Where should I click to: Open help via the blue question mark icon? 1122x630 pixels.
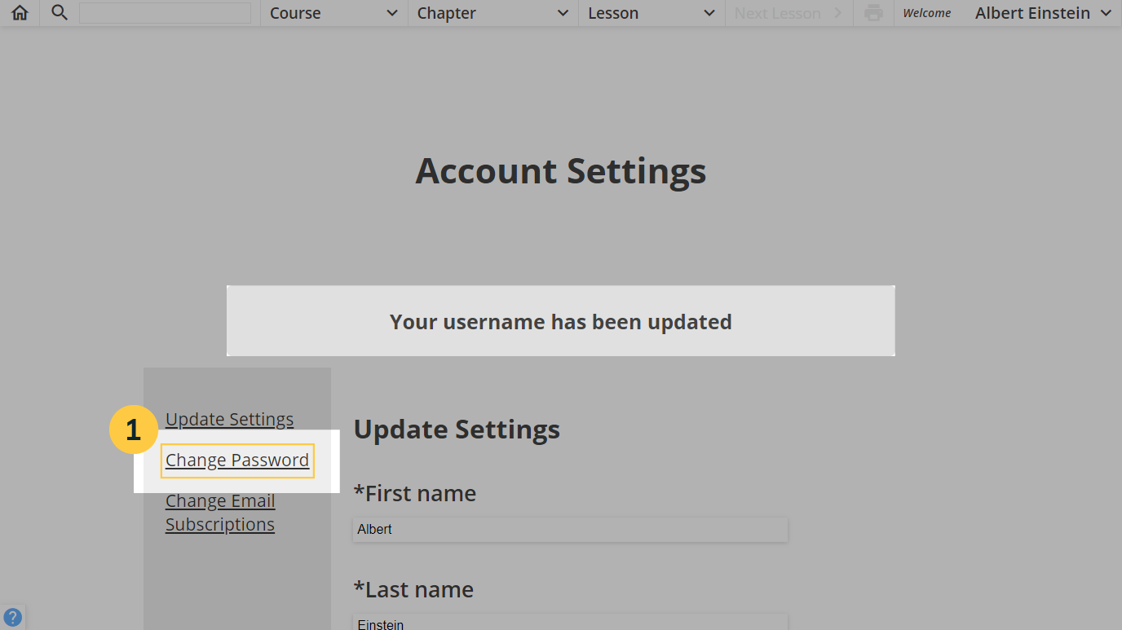pyautogui.click(x=12, y=616)
